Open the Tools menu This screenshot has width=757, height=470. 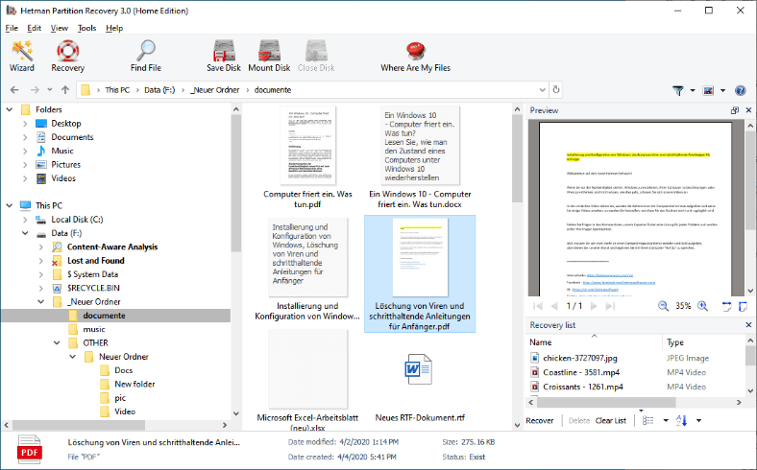[x=86, y=28]
